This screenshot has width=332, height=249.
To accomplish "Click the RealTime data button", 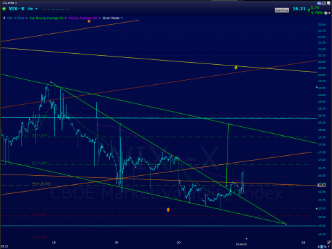I will [x=282, y=10].
